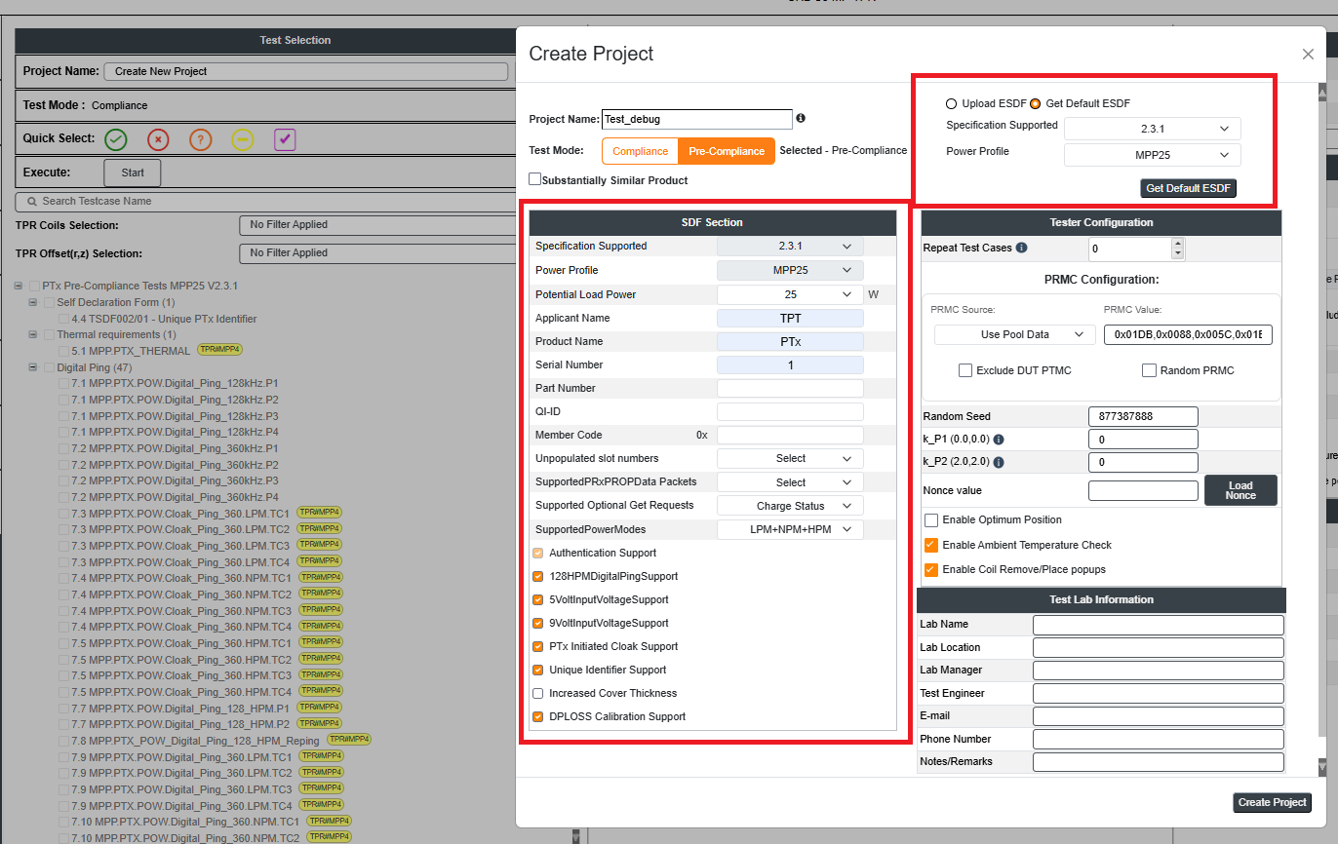Viewport: 1338px width, 844px height.
Task: Open the Supported Optional Get Requests dropdown
Action: pyautogui.click(x=790, y=506)
